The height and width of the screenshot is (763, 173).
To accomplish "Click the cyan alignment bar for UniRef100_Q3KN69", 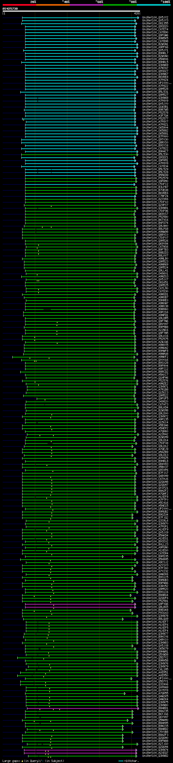I will coord(82,65).
